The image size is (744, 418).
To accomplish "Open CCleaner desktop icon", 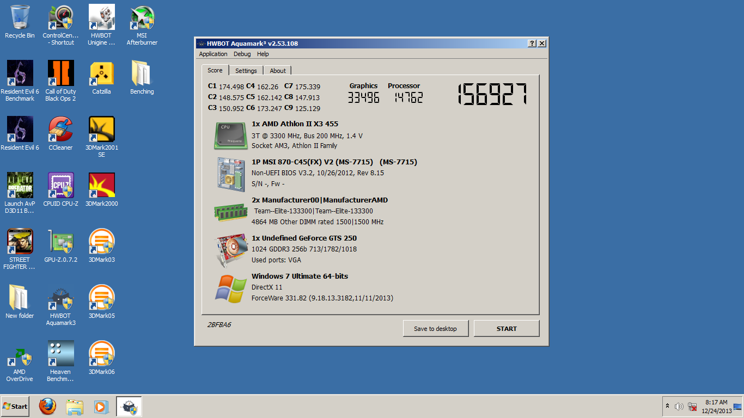I will click(x=60, y=133).
